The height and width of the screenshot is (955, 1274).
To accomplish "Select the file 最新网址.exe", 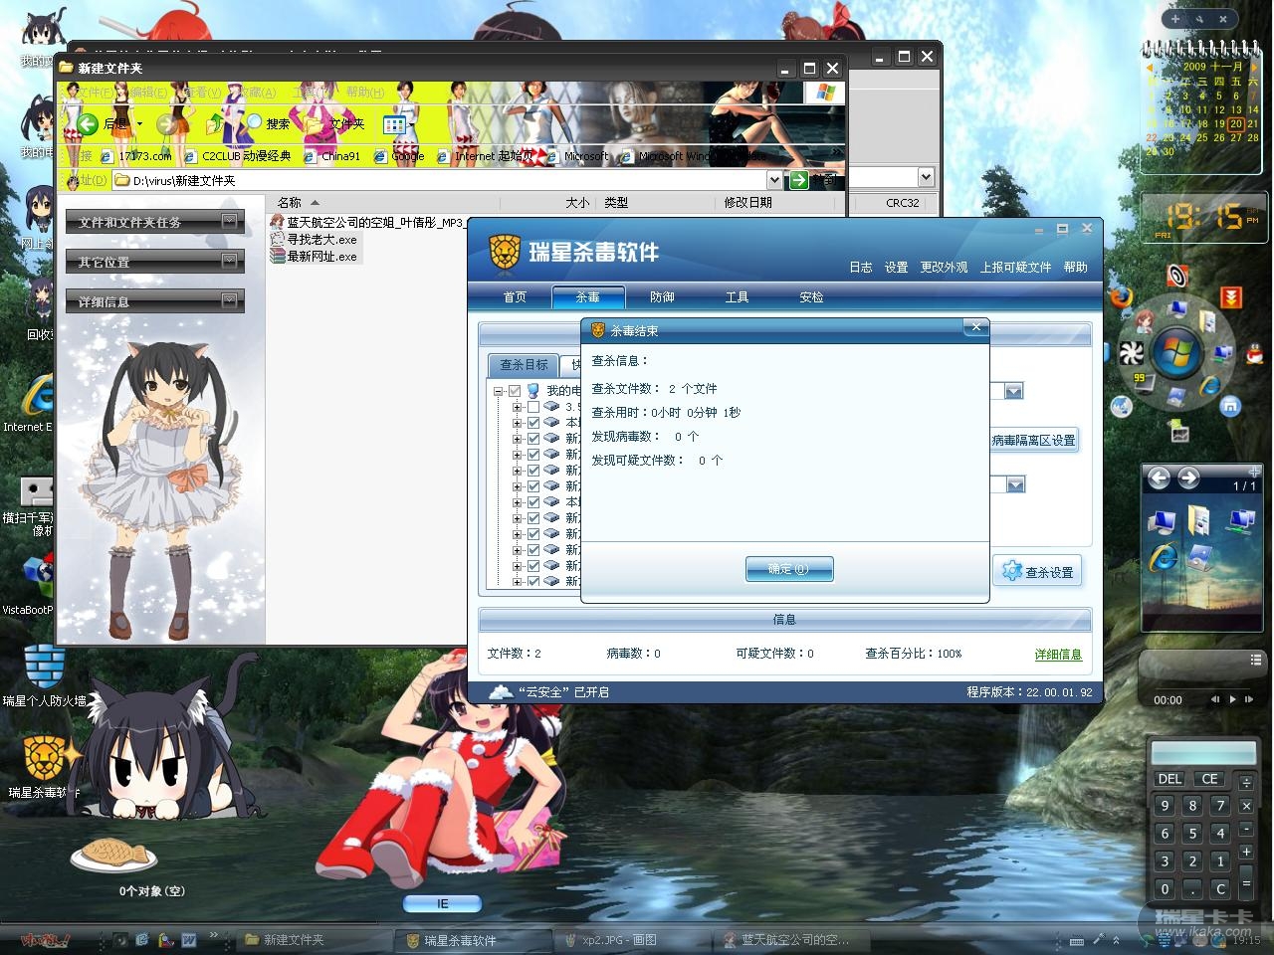I will 314,257.
